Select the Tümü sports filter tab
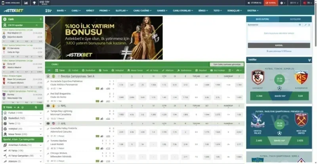This screenshot has width=317, height=164. pos(60,71)
